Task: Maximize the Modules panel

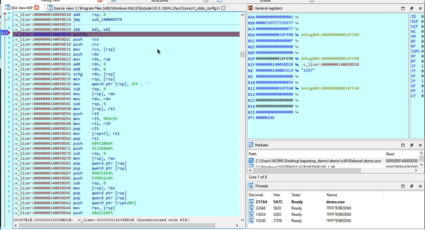Action: coord(403,145)
